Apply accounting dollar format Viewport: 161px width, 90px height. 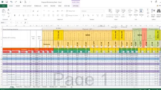pyautogui.click(x=84, y=15)
